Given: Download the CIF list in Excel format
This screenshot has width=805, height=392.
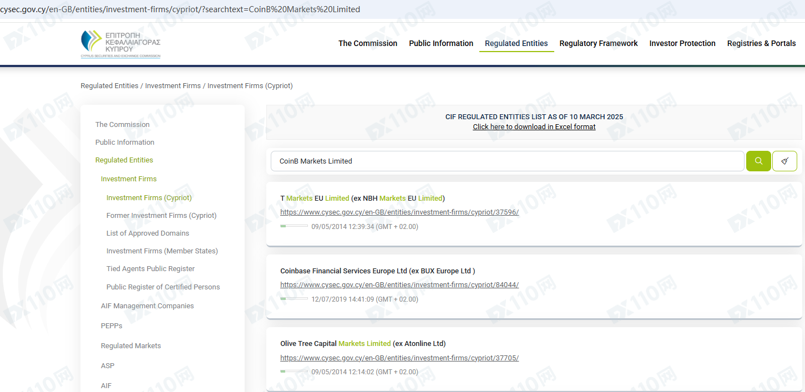Looking at the screenshot, I should (x=534, y=127).
